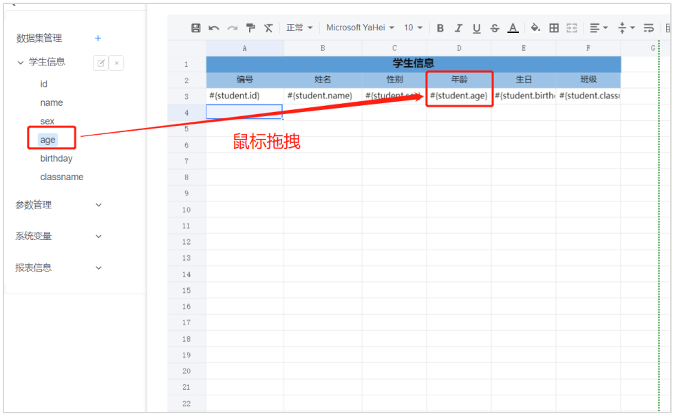Click the 生日 header cell
Viewport: 675px width, 416px height.
(524, 80)
